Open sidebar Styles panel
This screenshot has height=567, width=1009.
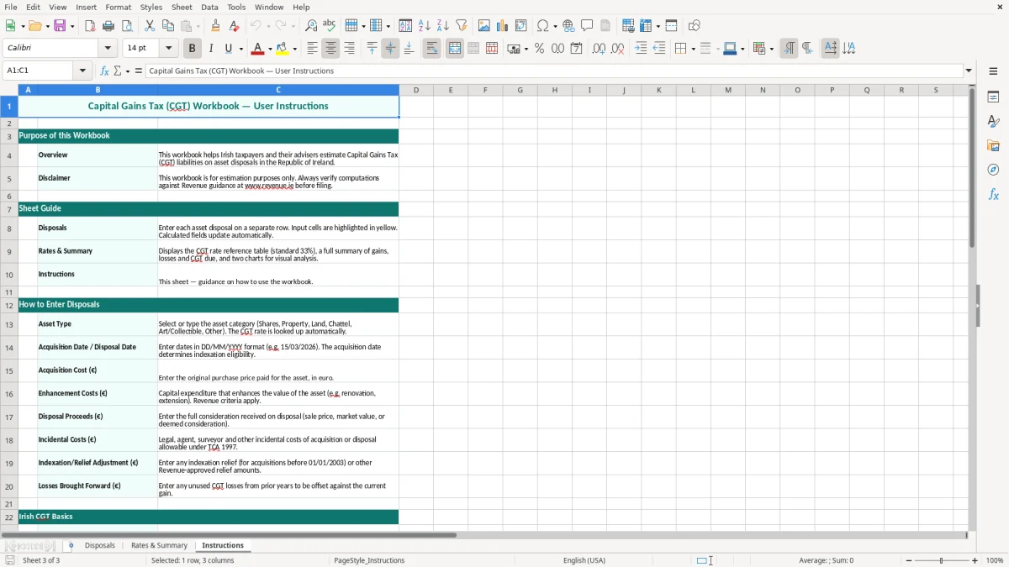click(993, 122)
